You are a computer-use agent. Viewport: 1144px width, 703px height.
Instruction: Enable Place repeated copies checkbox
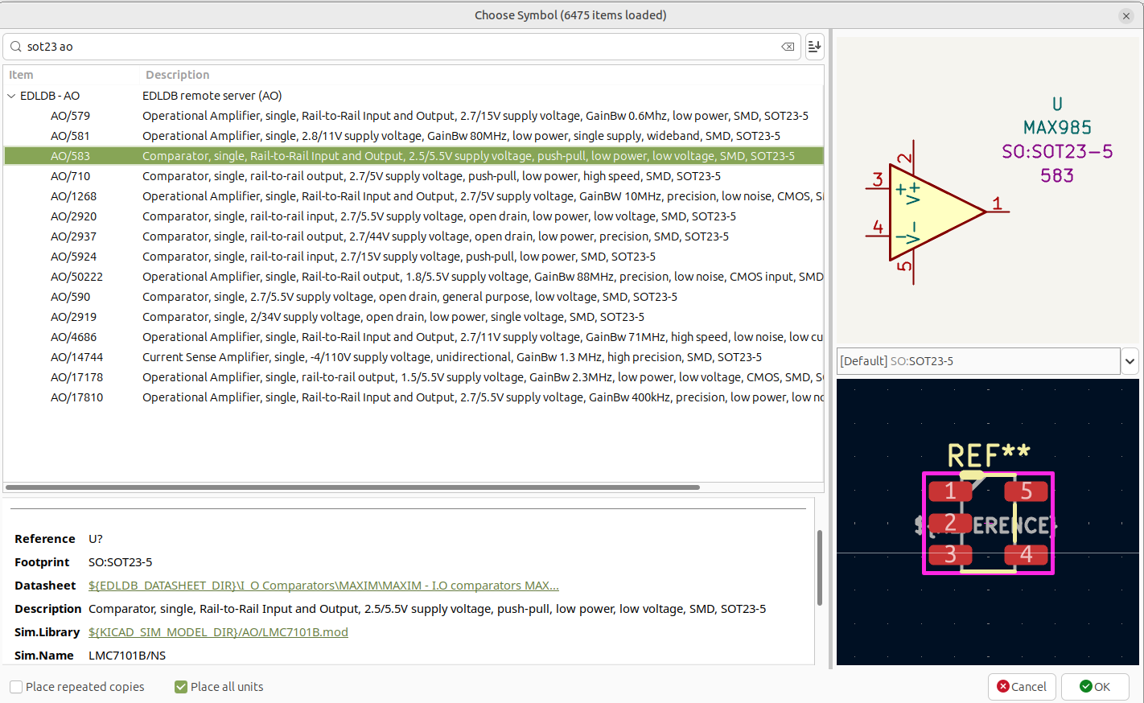coord(16,687)
